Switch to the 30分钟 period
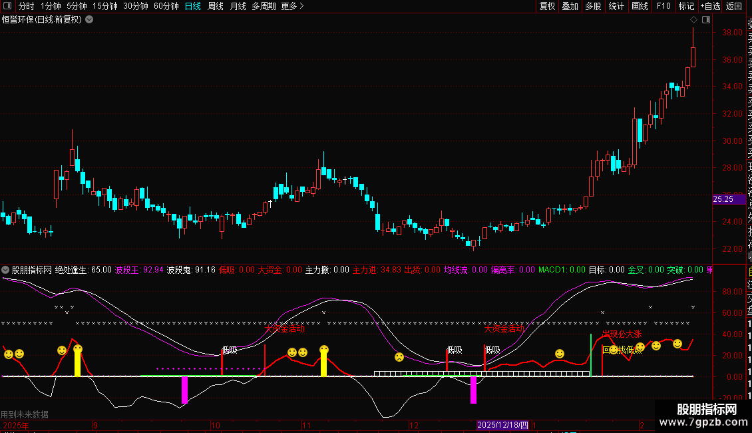This screenshot has width=752, height=433. pyautogui.click(x=136, y=6)
